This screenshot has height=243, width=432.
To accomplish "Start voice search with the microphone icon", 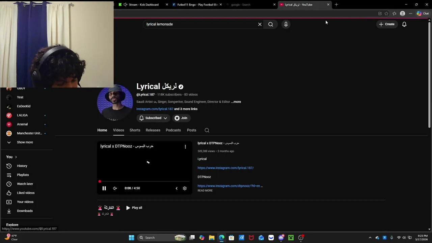I will (x=286, y=24).
